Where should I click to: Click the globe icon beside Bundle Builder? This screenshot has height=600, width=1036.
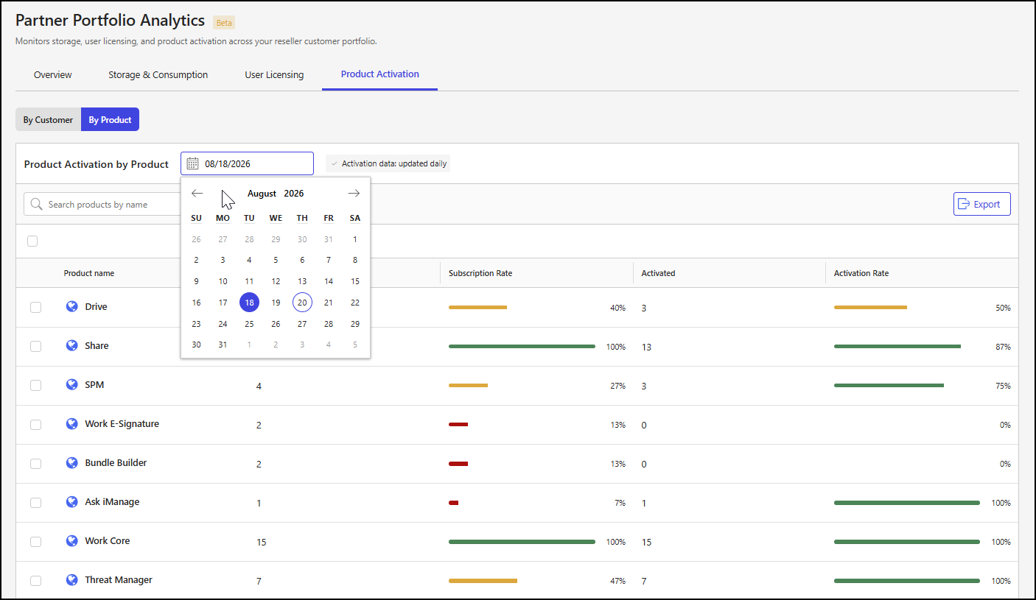point(71,462)
